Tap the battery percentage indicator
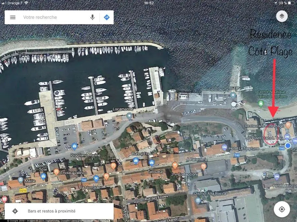The height and width of the screenshot is (222, 297). (x=283, y=3)
